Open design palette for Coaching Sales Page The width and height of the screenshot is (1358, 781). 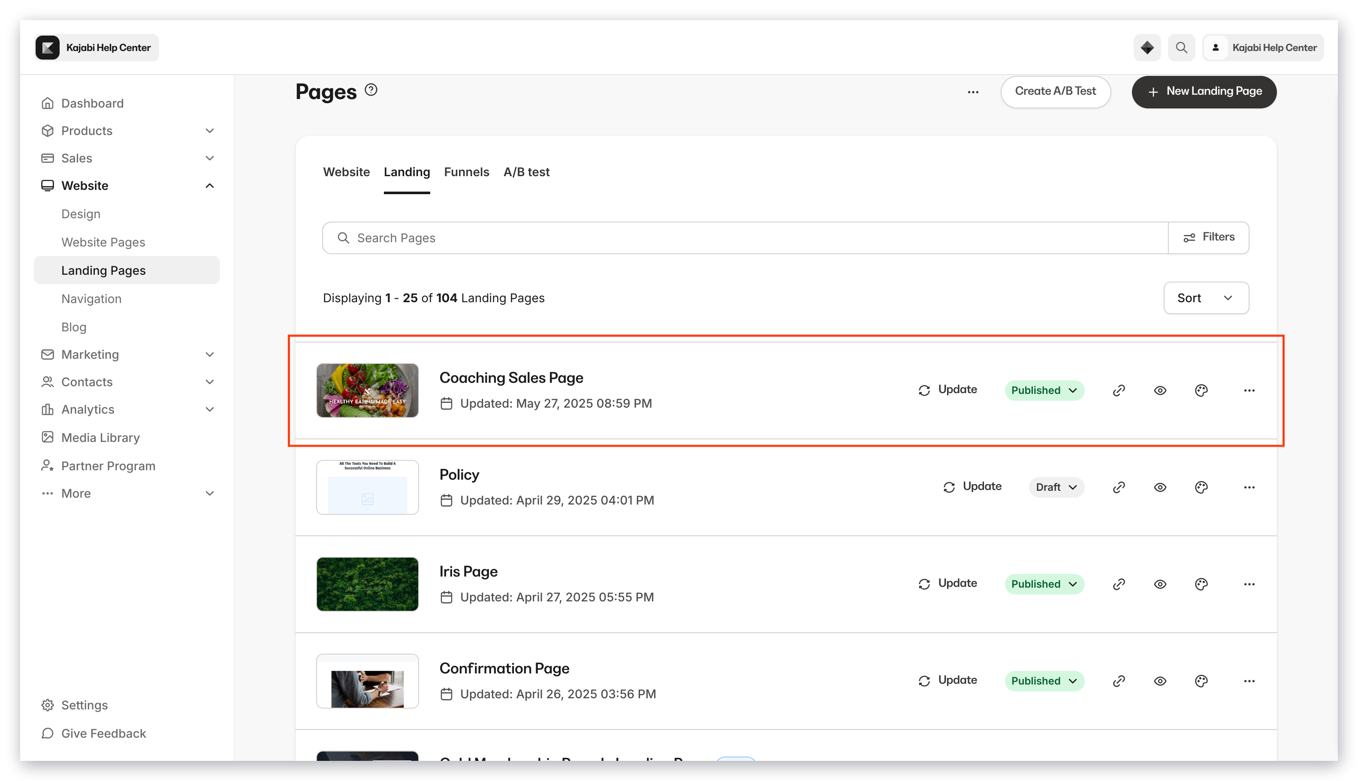[x=1201, y=390]
